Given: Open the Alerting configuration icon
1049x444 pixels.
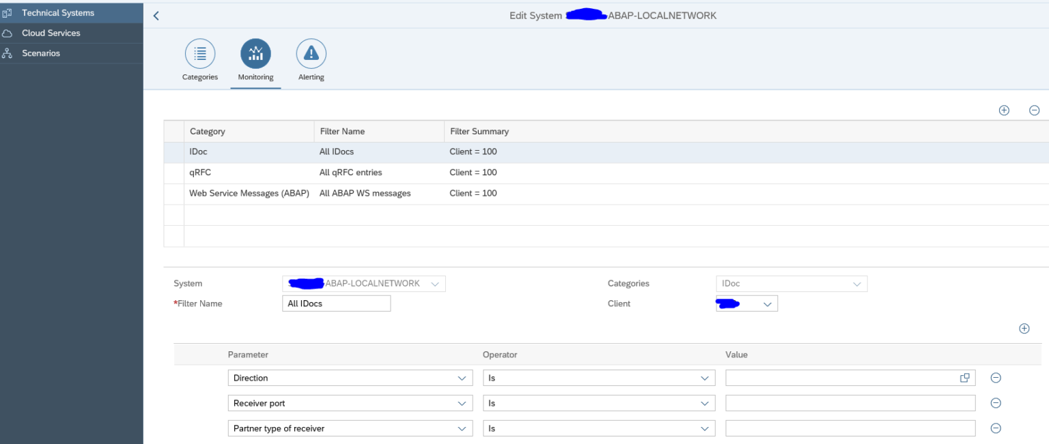Looking at the screenshot, I should tap(311, 55).
